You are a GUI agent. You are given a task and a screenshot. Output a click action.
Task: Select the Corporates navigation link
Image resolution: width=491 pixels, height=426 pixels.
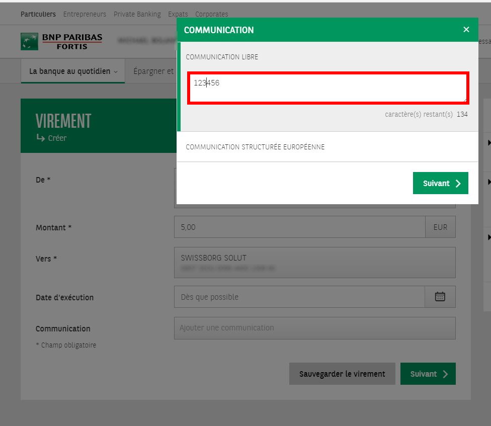211,14
